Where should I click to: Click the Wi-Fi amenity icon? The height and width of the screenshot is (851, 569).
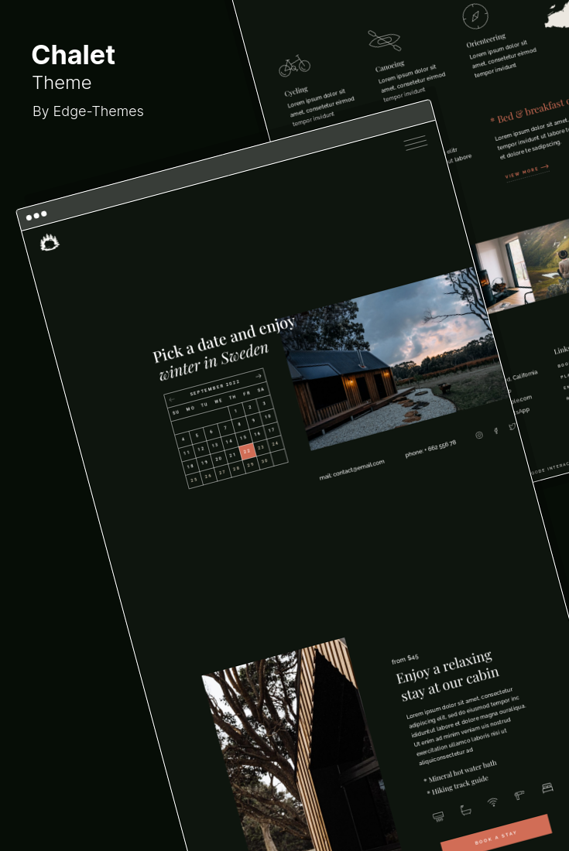[492, 802]
